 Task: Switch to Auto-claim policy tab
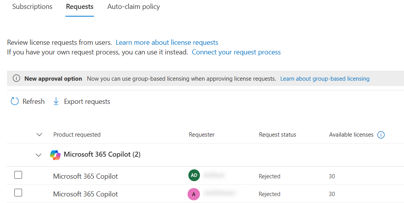134,7
